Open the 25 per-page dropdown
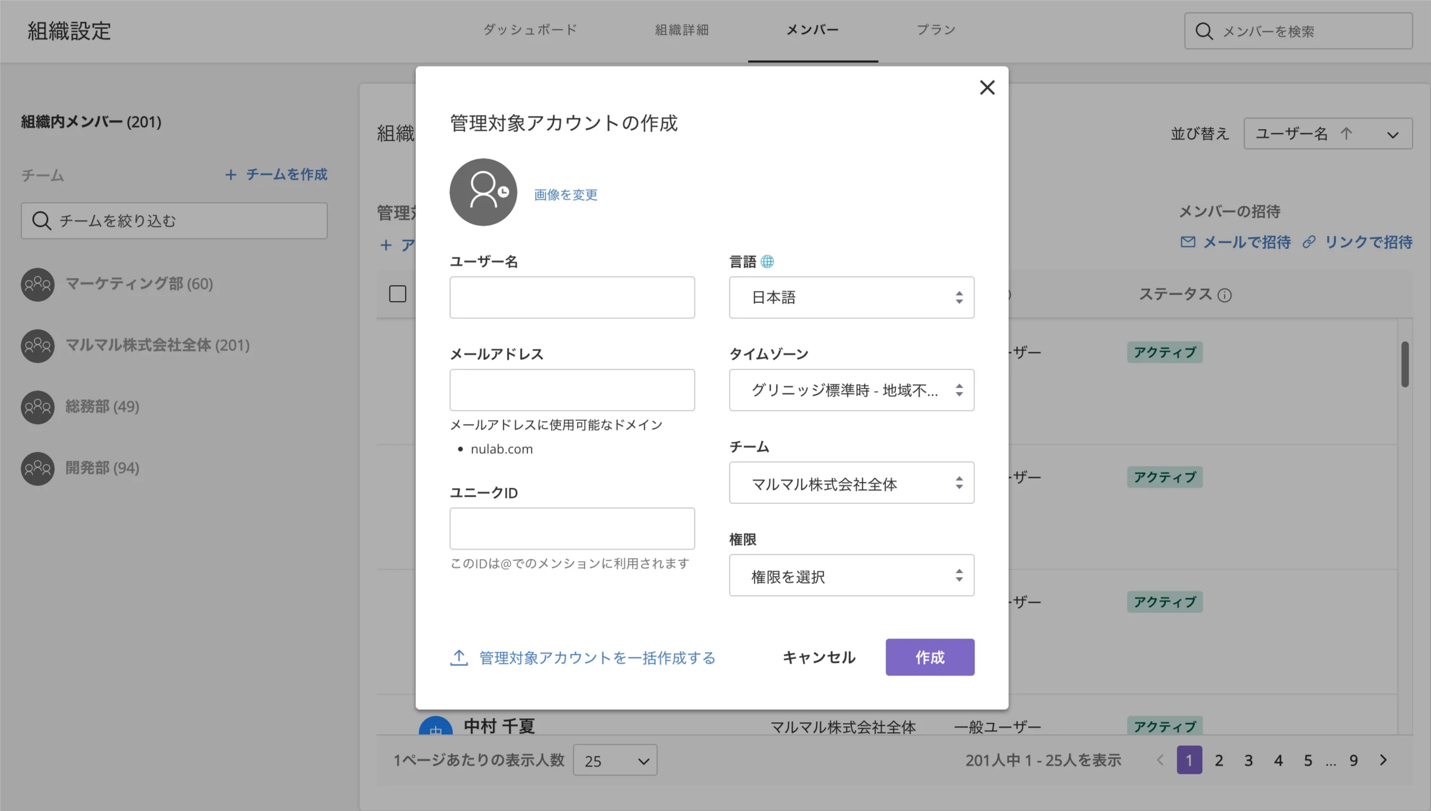 [x=615, y=760]
